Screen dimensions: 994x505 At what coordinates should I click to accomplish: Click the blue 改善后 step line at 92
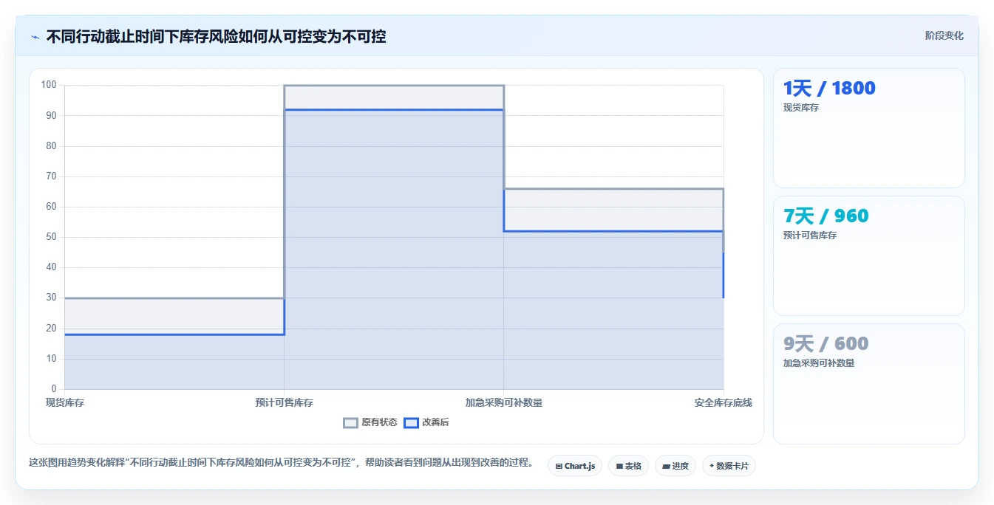[394, 110]
